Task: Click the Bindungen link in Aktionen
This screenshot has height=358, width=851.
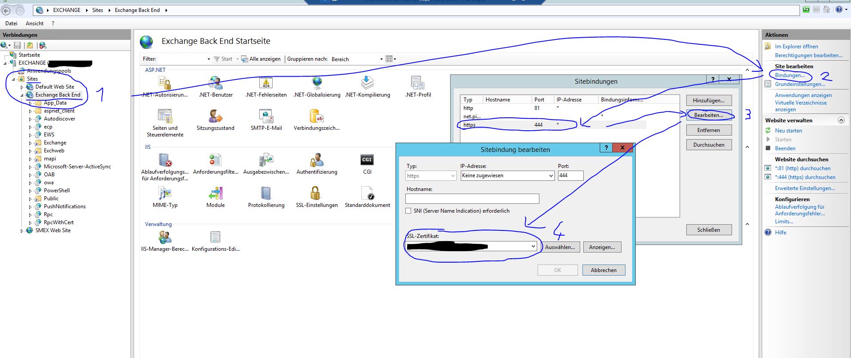Action: tap(789, 75)
